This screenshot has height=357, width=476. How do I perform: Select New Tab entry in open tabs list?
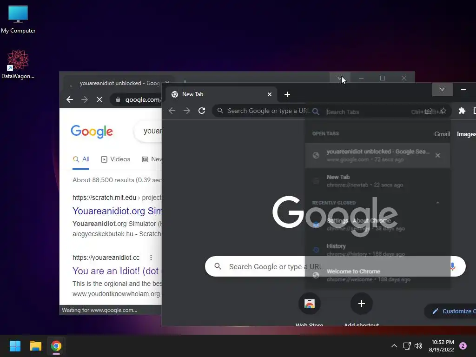click(377, 181)
